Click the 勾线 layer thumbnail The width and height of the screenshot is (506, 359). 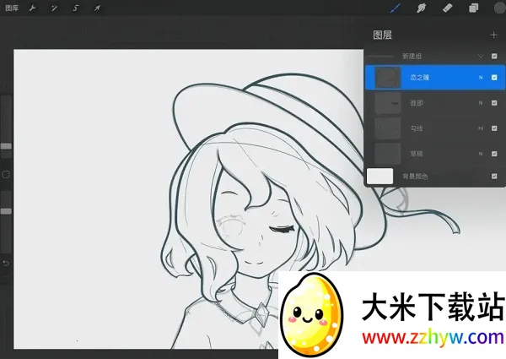[x=388, y=128]
